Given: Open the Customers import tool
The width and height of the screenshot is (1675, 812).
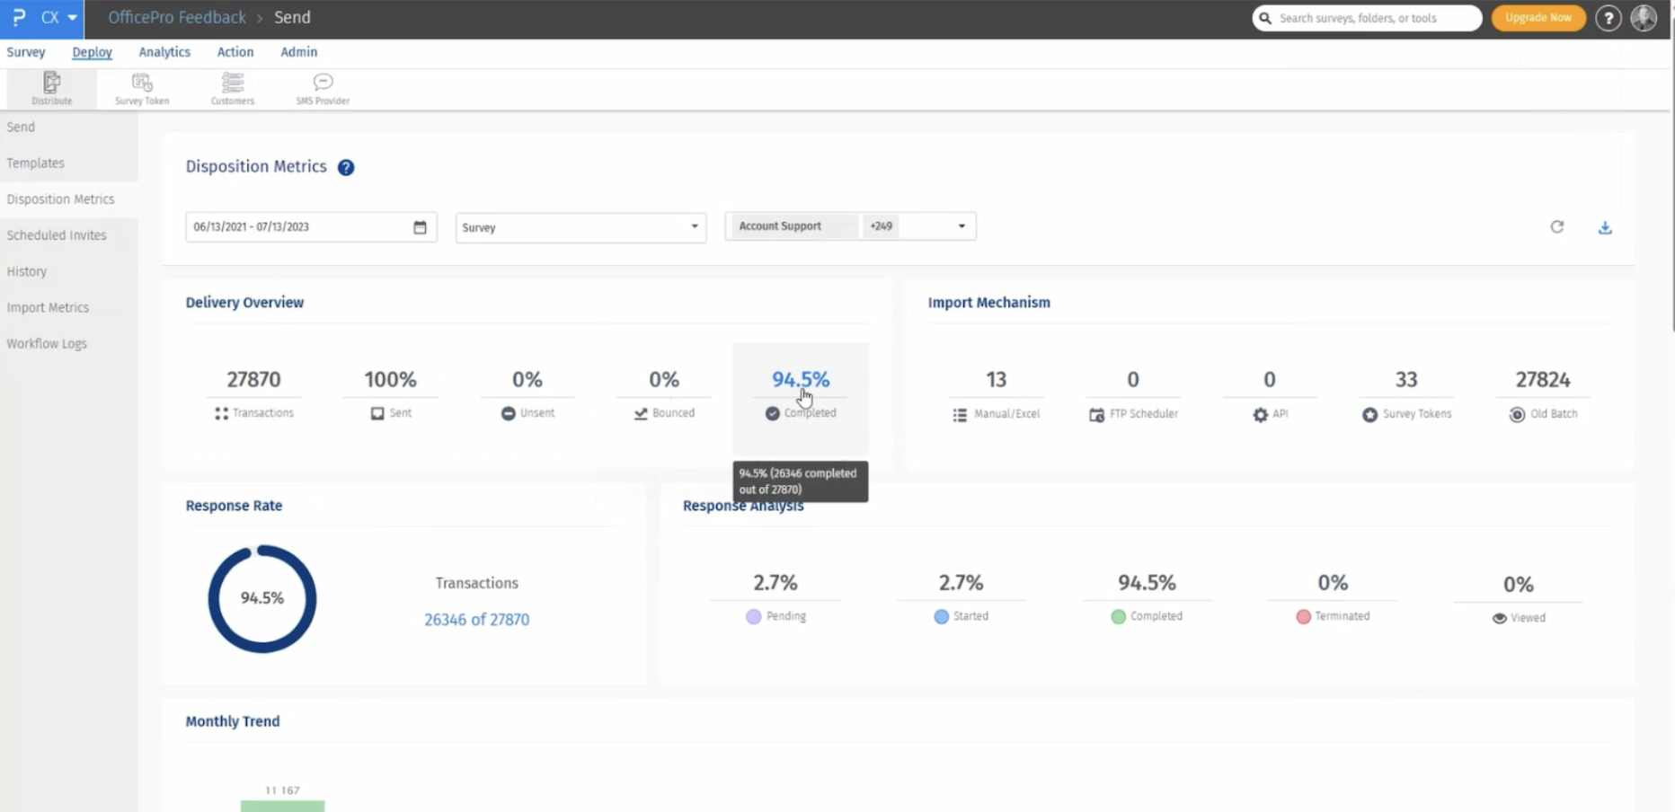Looking at the screenshot, I should coord(232,88).
